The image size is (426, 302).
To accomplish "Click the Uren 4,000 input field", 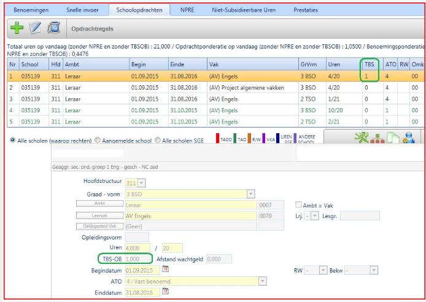I will (137, 248).
